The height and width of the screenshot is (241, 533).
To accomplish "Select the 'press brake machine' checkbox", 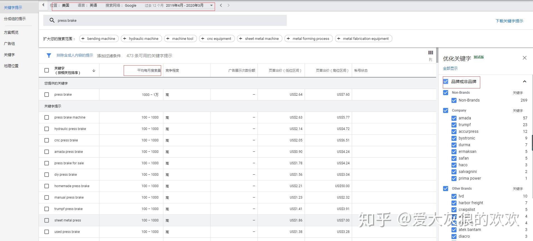I will (47, 117).
